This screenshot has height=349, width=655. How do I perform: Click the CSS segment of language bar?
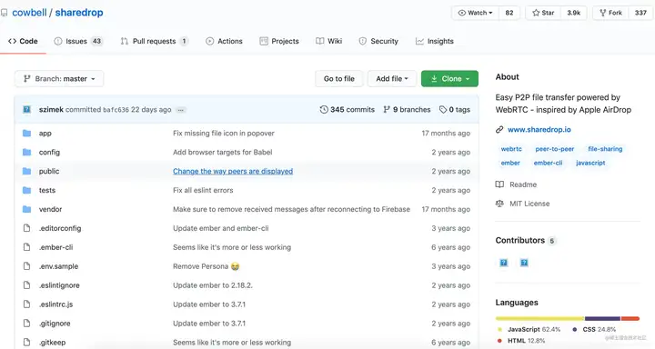(603, 318)
